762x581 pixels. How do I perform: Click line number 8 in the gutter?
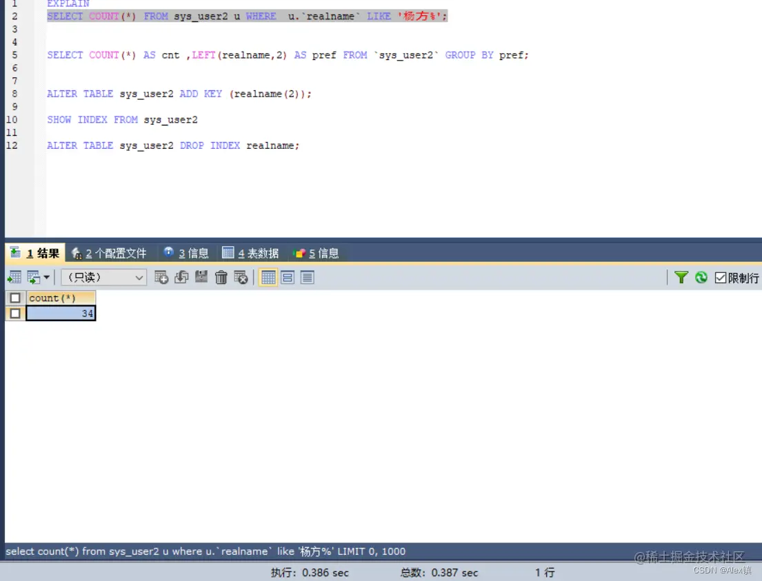point(14,94)
